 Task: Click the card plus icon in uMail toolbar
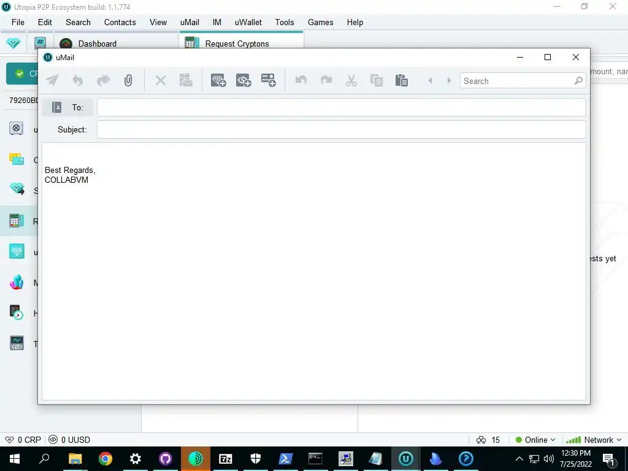click(x=269, y=80)
